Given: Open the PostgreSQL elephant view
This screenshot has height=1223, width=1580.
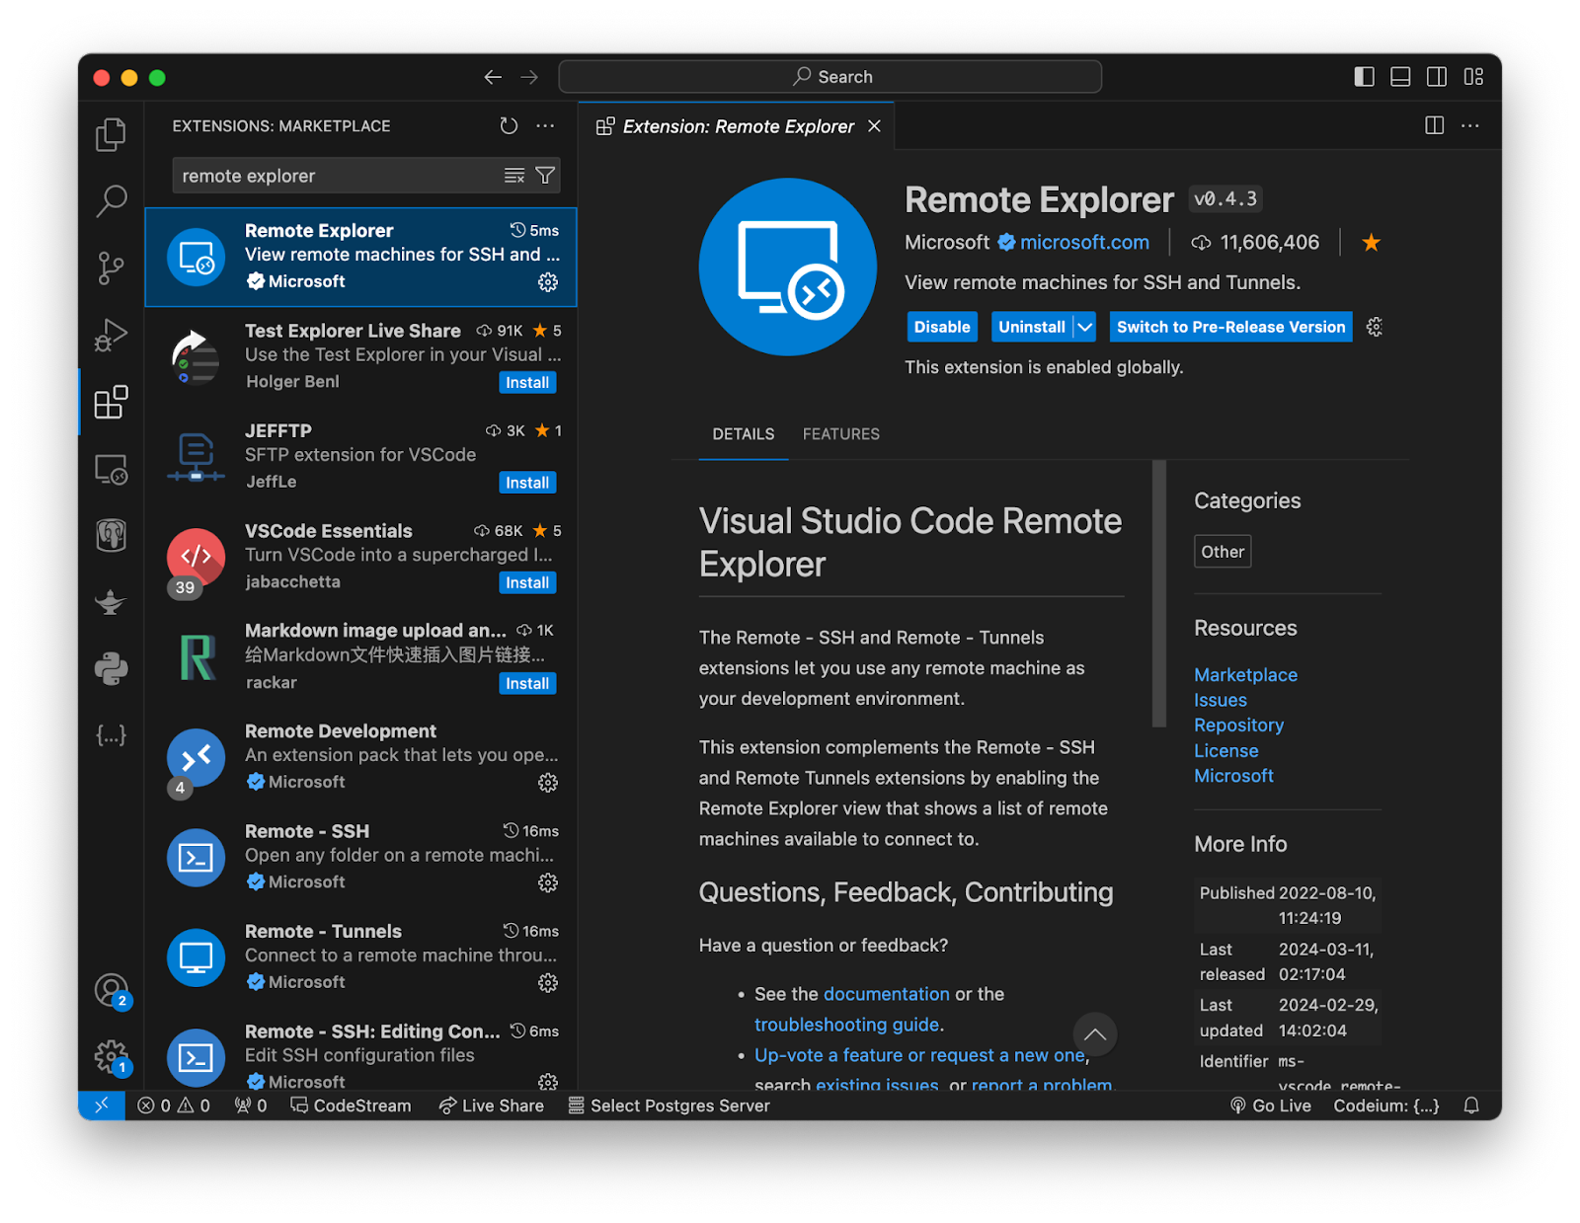Looking at the screenshot, I should coord(111,535).
